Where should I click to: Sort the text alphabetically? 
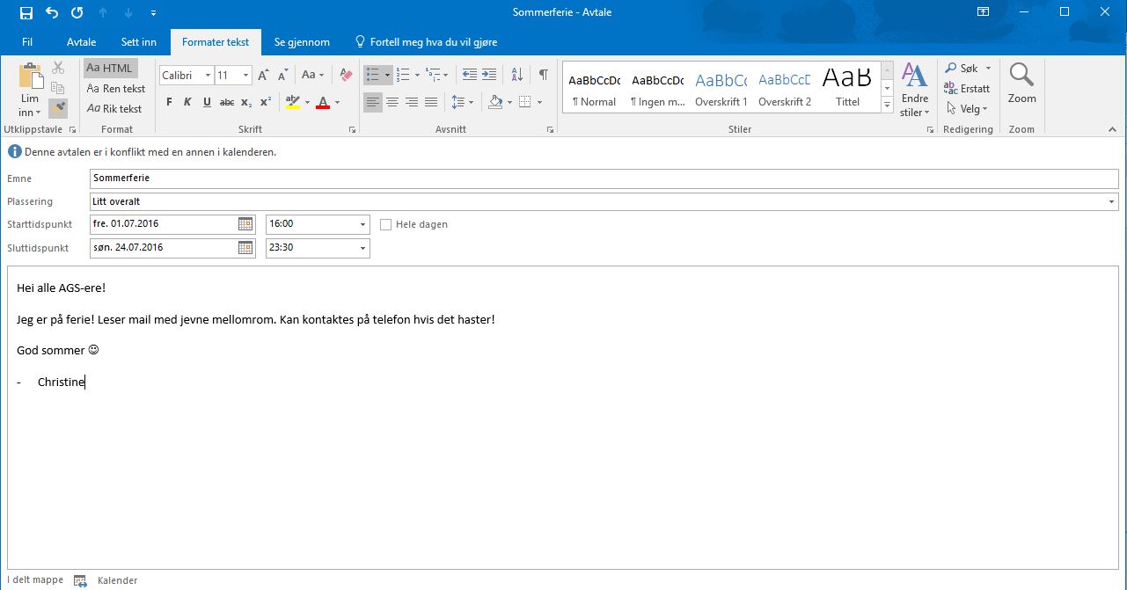pos(517,76)
